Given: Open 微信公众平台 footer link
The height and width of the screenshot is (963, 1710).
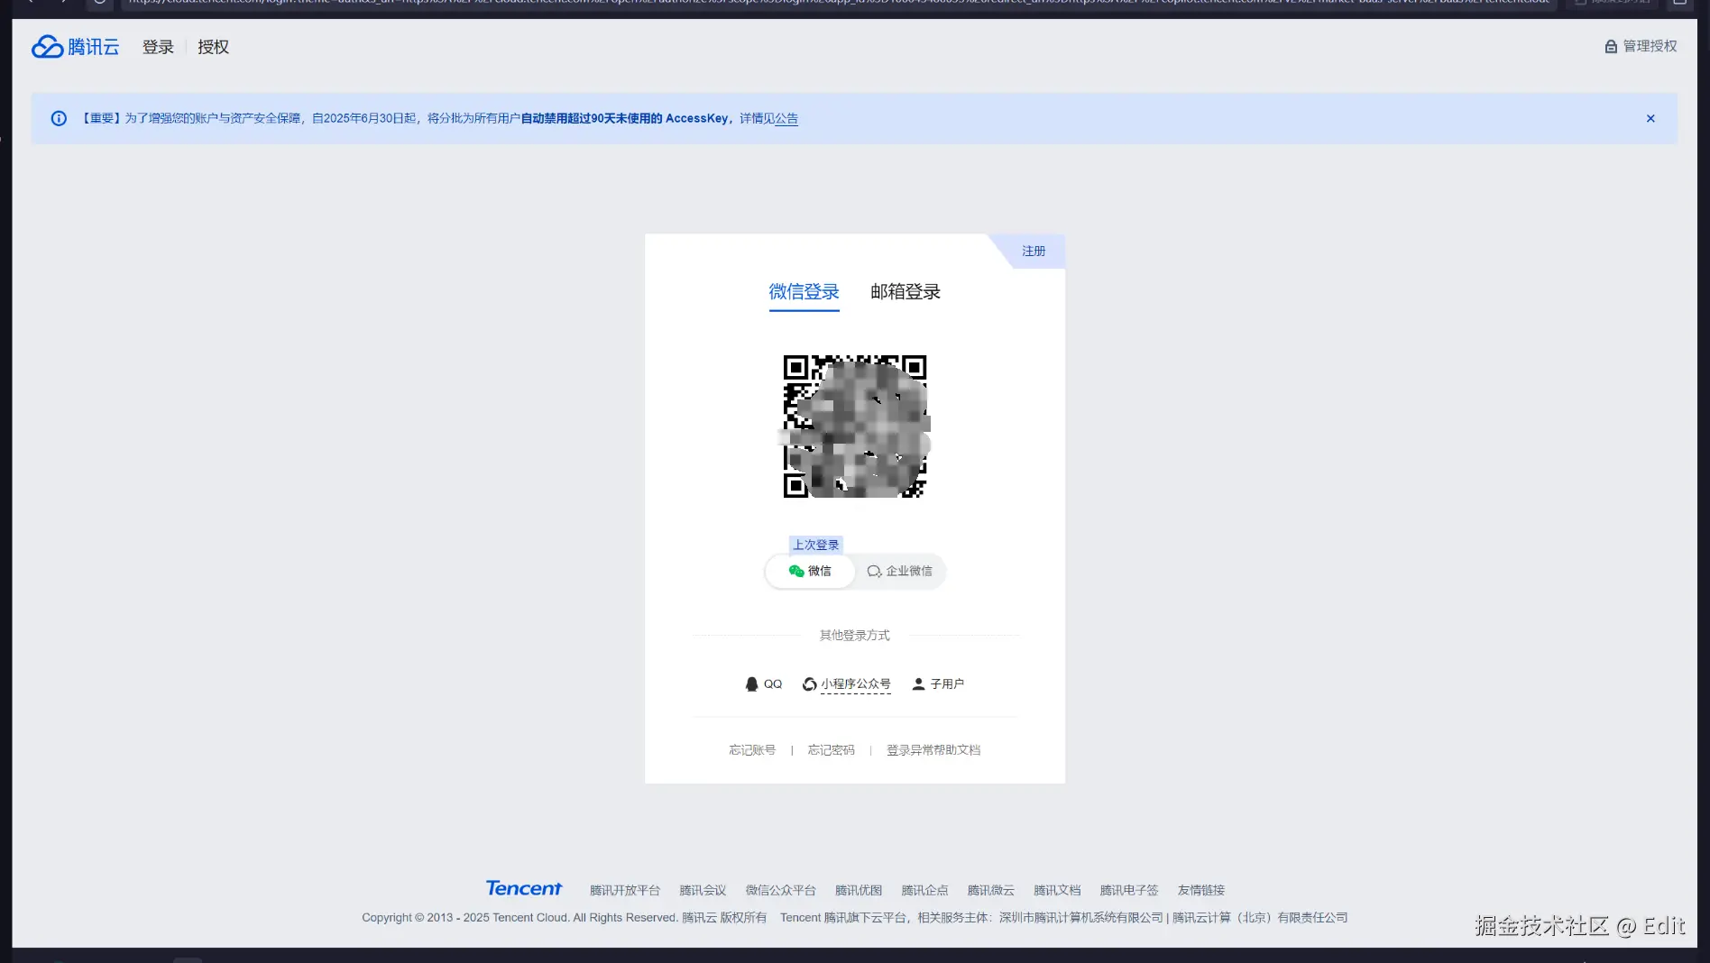Looking at the screenshot, I should 780,890.
